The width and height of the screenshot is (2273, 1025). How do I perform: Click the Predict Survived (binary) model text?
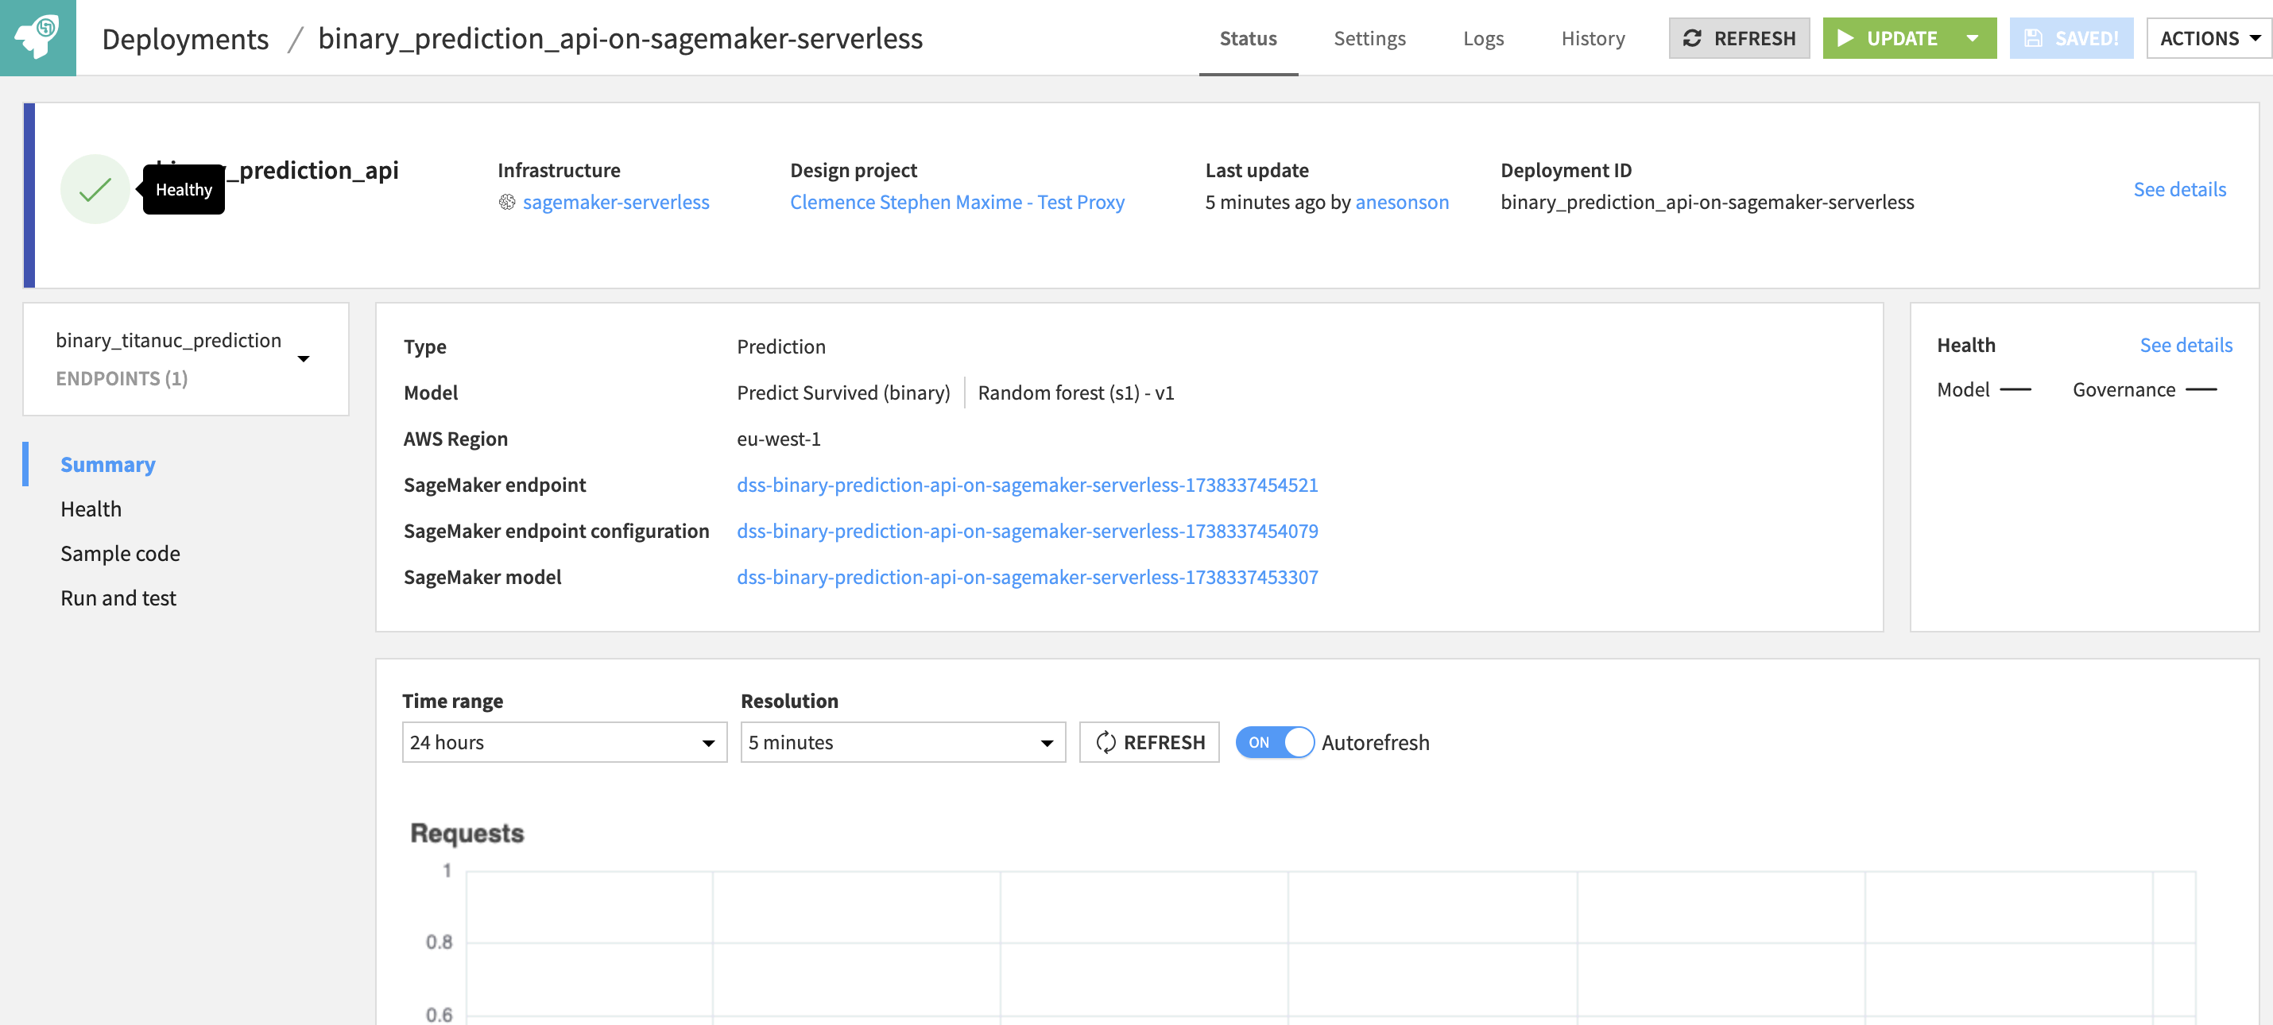[843, 393]
